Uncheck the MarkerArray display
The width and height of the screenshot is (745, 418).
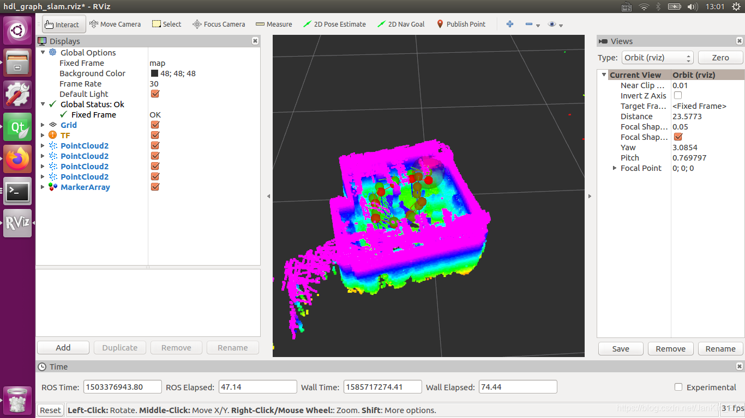point(155,187)
